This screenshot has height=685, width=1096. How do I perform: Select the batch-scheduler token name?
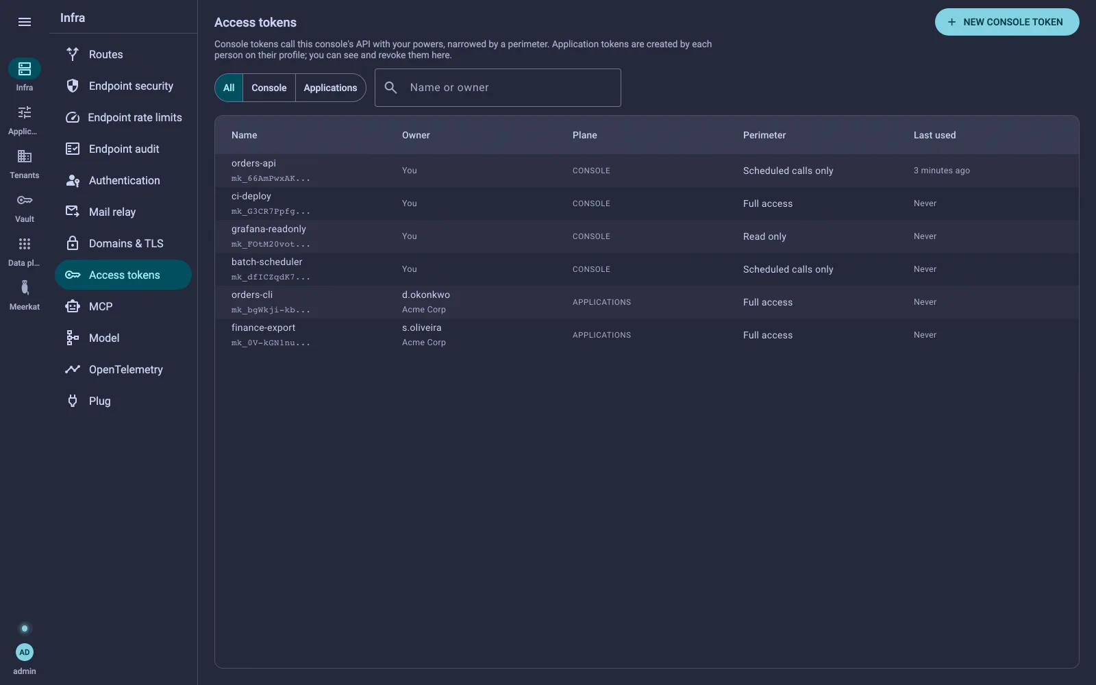[x=266, y=262]
